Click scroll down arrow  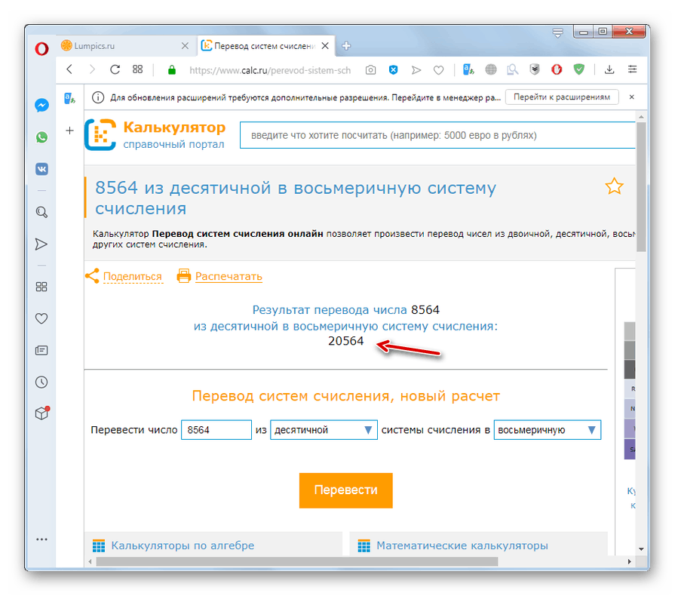pos(641,549)
